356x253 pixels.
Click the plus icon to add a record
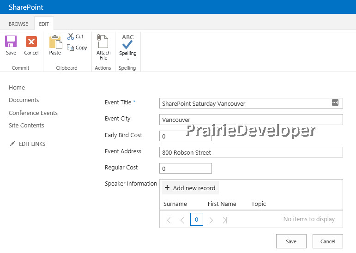click(x=167, y=187)
